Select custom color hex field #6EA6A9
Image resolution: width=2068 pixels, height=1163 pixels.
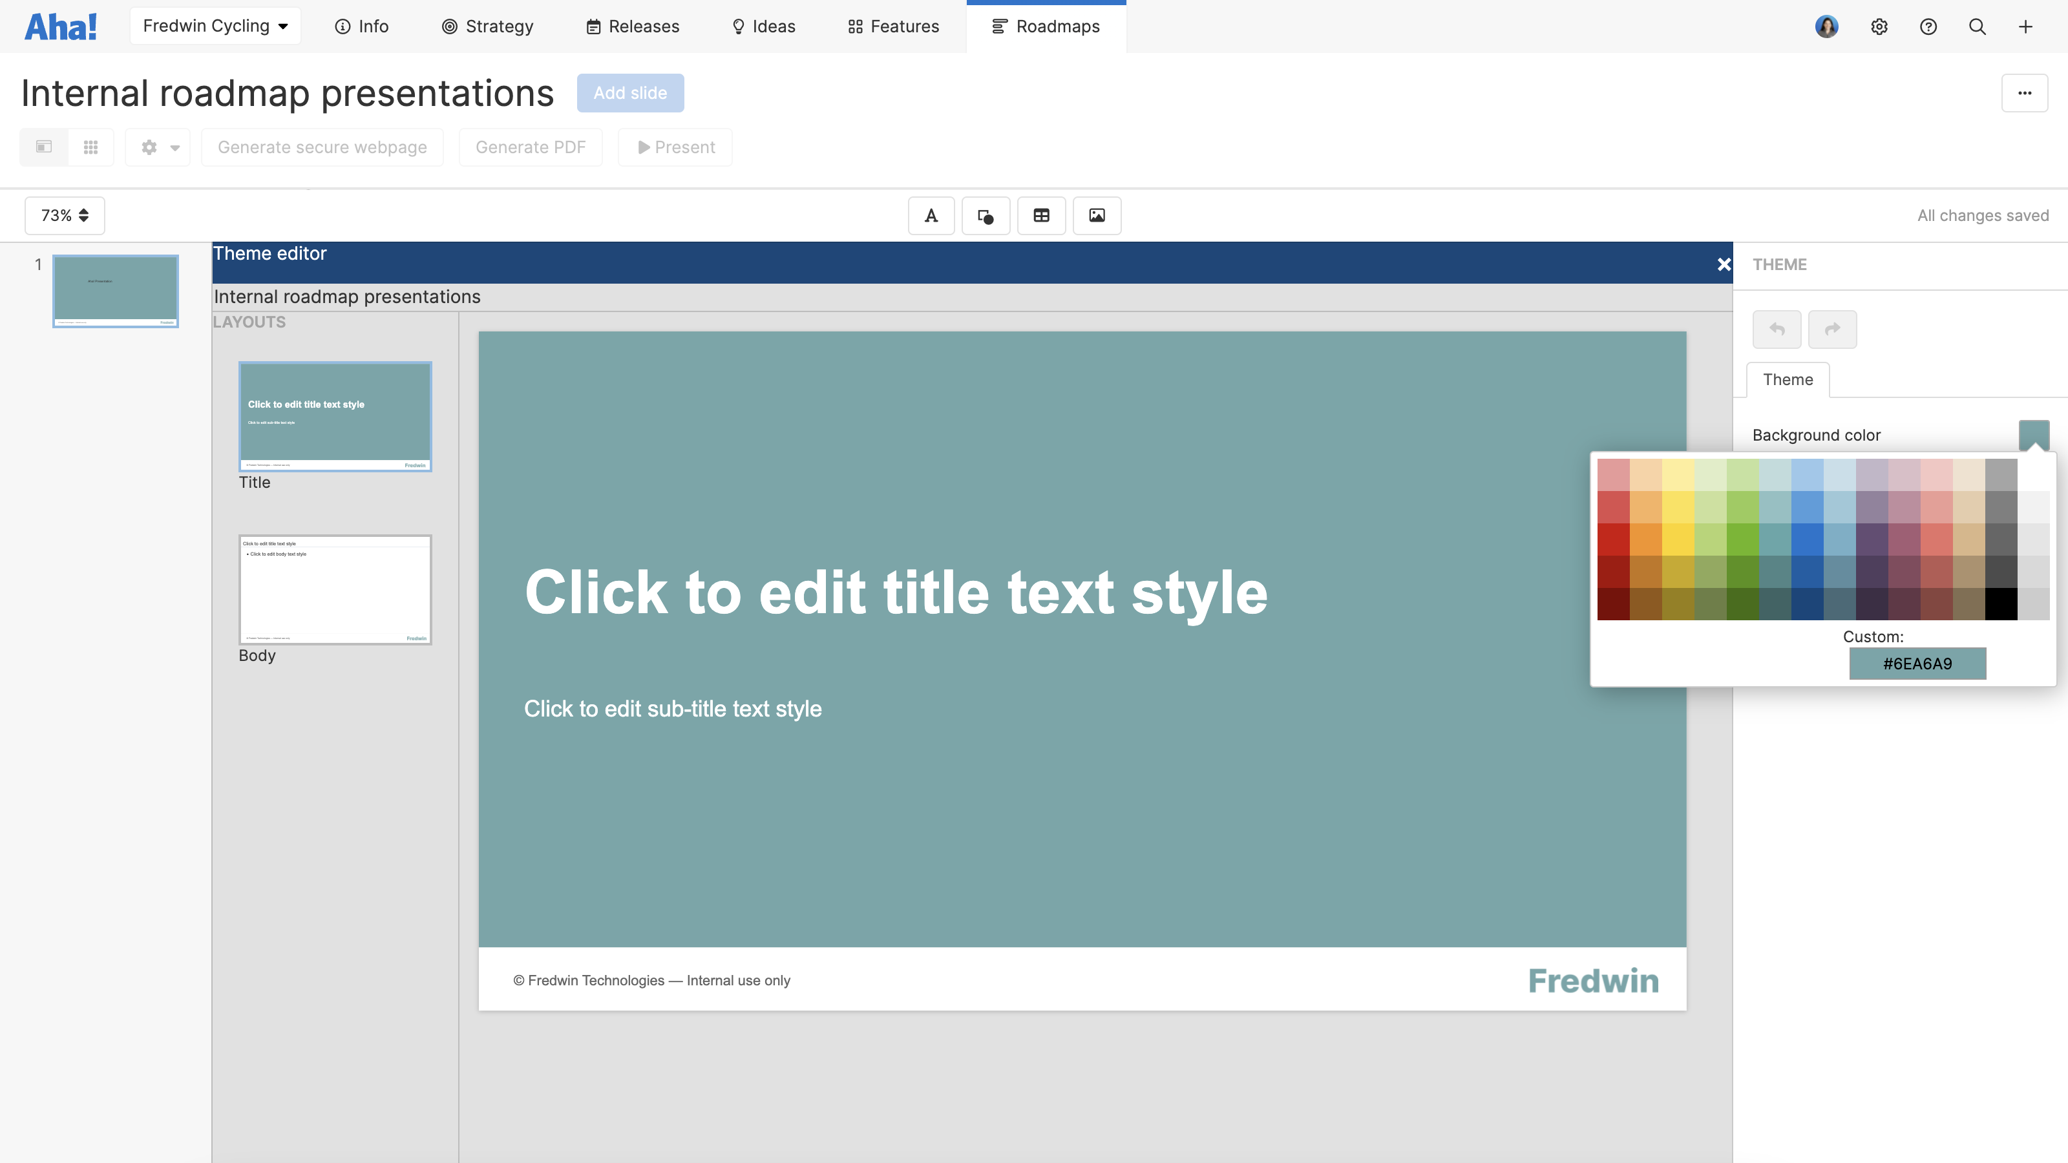[1917, 663]
